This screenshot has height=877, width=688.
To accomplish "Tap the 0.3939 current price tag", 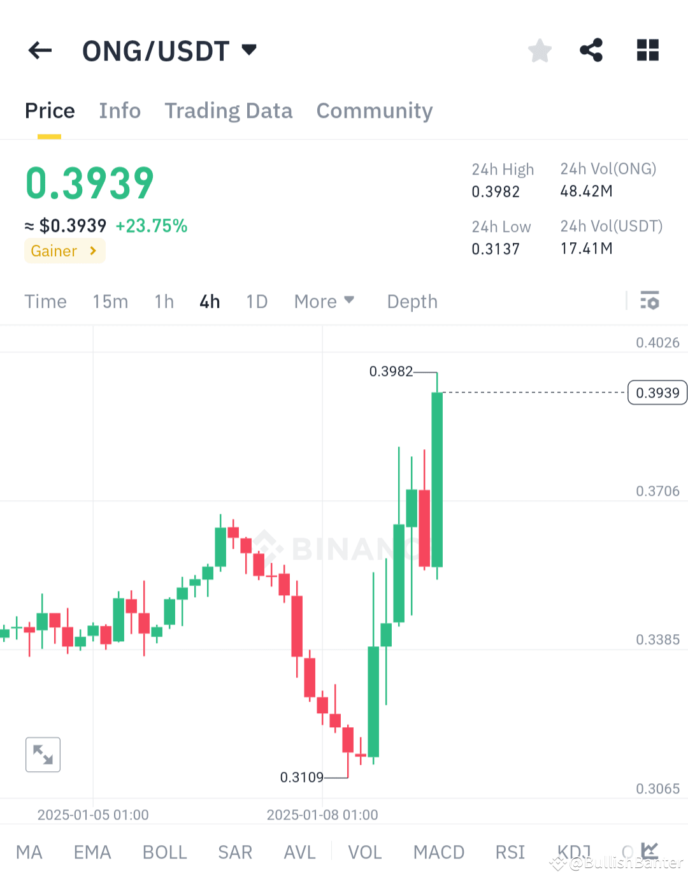I will point(657,393).
